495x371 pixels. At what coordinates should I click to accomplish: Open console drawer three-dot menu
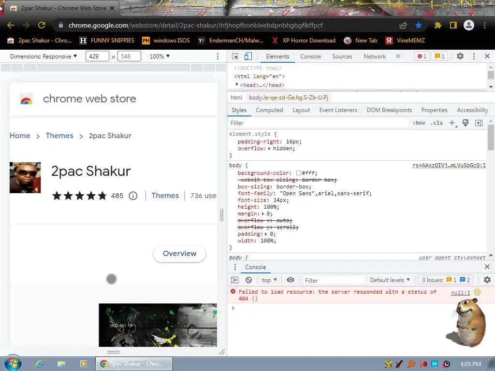[235, 267]
